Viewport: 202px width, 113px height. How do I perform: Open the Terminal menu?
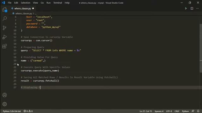[57, 3]
